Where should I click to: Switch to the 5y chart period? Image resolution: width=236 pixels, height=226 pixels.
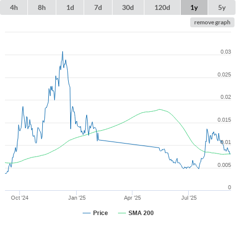click(222, 7)
